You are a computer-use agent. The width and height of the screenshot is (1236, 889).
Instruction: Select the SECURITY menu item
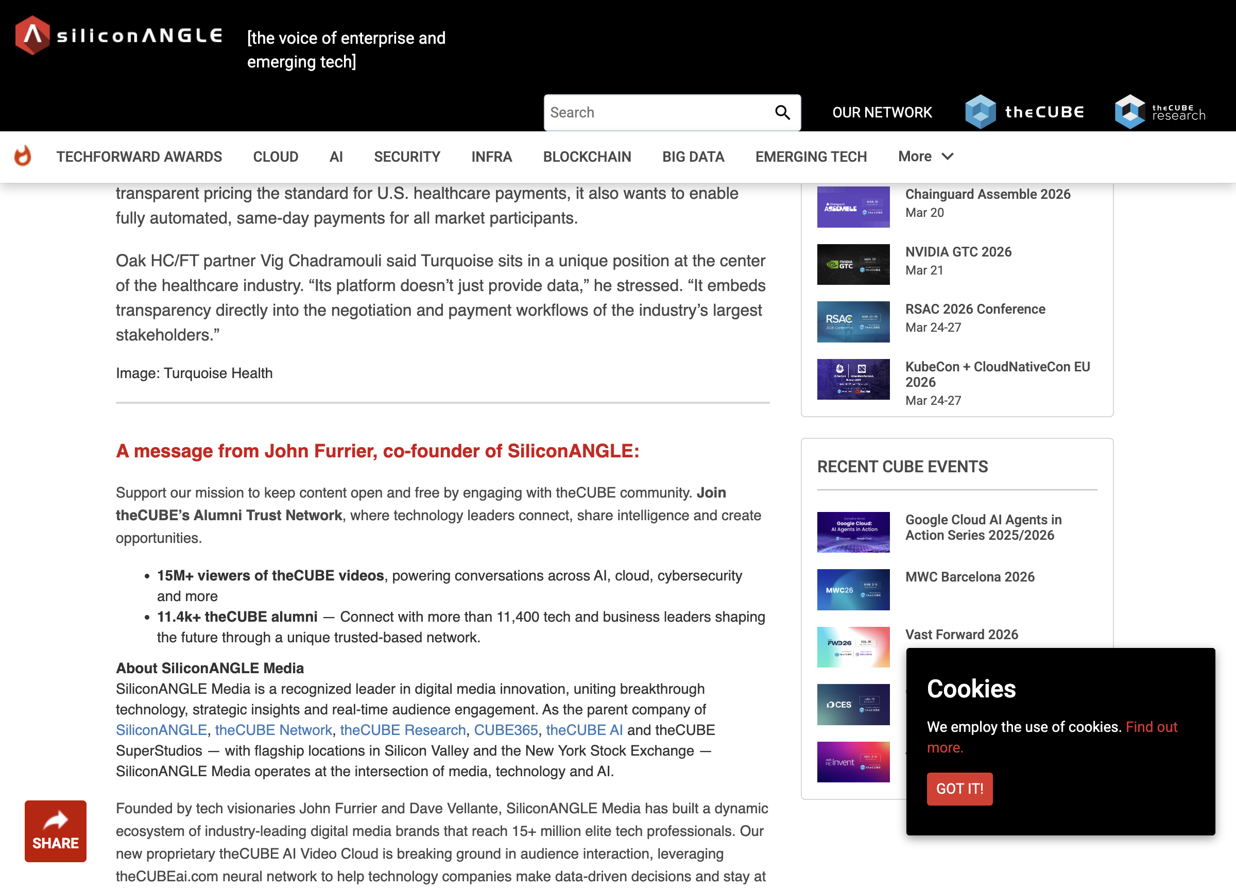pyautogui.click(x=406, y=157)
